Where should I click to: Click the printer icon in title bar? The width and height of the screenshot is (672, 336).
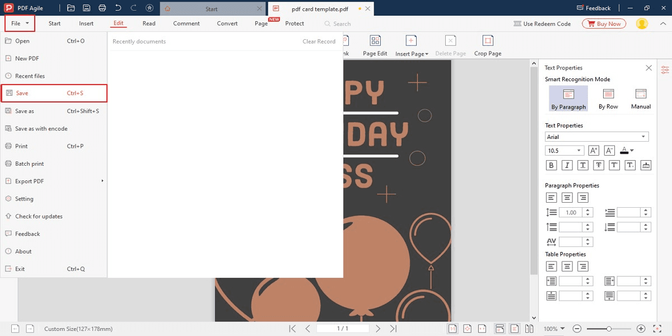point(102,8)
